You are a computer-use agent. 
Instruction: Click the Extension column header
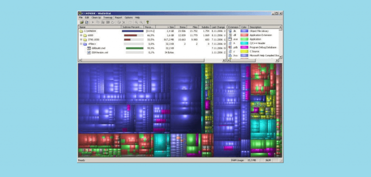(233, 27)
